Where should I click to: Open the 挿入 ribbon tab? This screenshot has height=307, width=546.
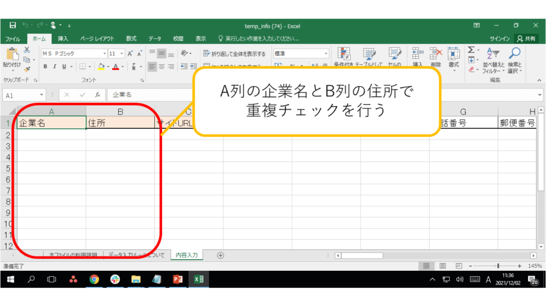[63, 39]
